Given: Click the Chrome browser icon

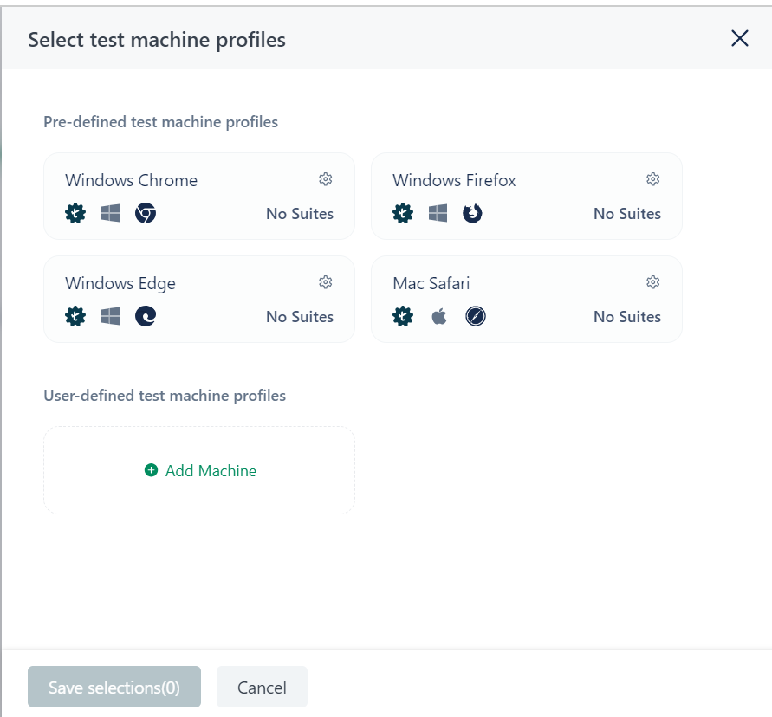Looking at the screenshot, I should coord(146,213).
